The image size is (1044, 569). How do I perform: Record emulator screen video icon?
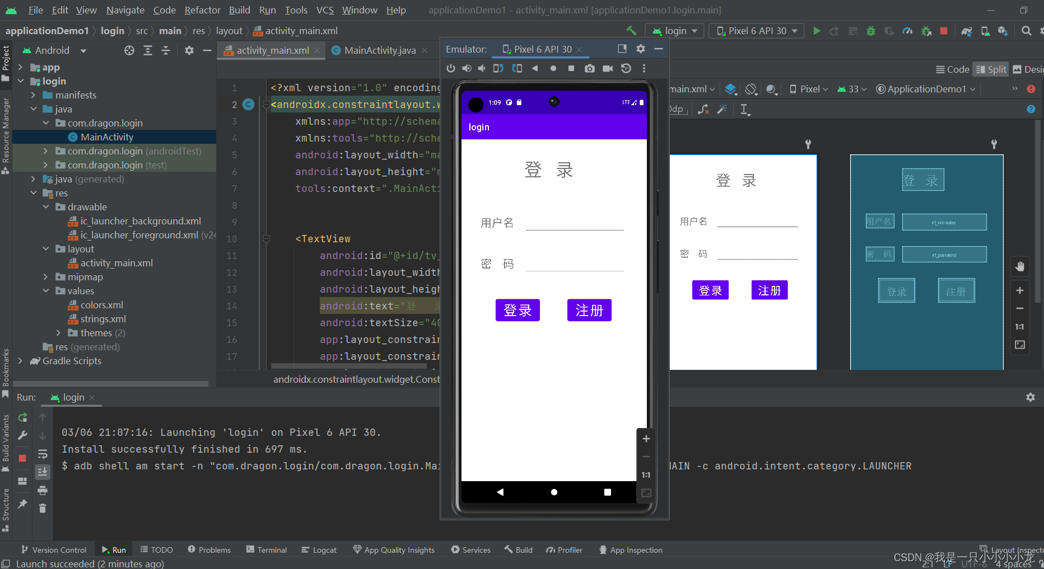(608, 68)
